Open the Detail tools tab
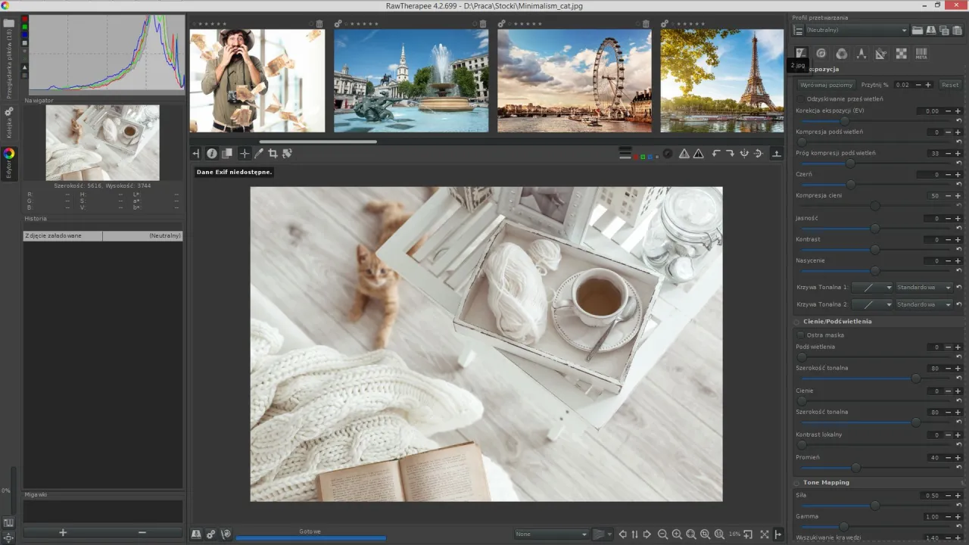Image resolution: width=969 pixels, height=545 pixels. [x=821, y=53]
